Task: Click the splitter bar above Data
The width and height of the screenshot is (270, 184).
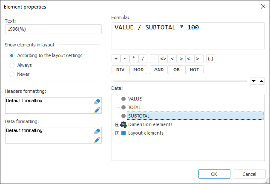Action: [x=180, y=80]
